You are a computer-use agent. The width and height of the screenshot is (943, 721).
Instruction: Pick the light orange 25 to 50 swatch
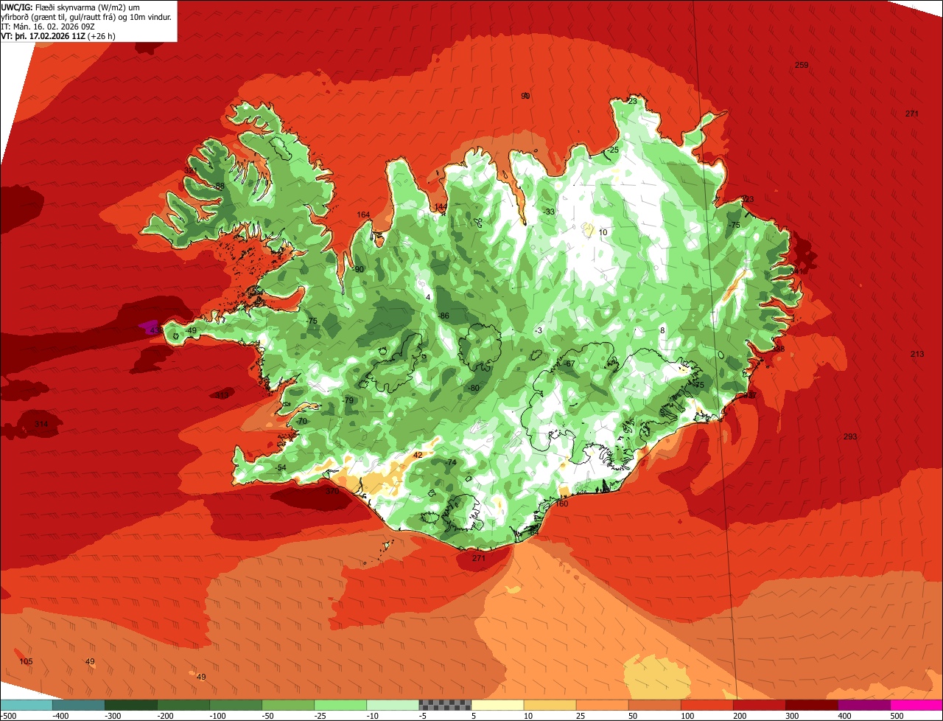pos(602,705)
